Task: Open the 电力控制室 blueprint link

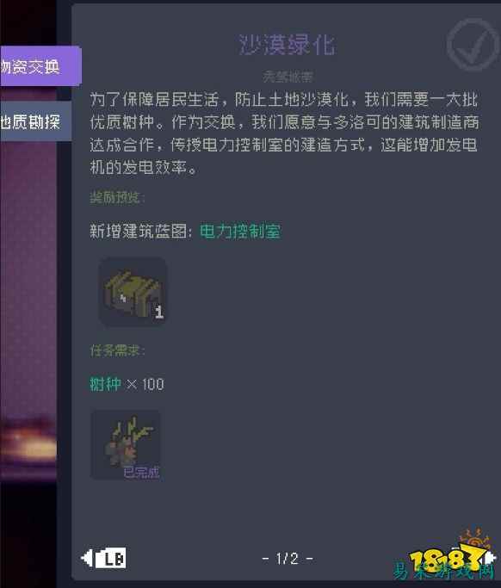Action: (x=240, y=231)
